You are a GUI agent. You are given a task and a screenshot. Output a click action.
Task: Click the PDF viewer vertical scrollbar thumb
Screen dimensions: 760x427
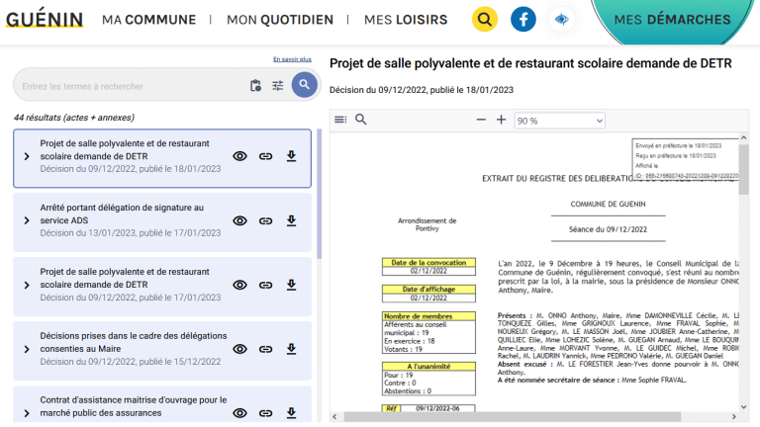(743, 169)
